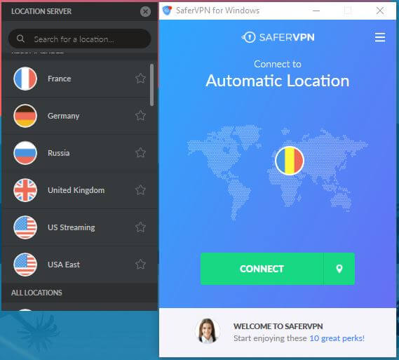The width and height of the screenshot is (399, 360).
Task: Click the WELCOME TO SAFERVPN text
Action: (x=278, y=326)
